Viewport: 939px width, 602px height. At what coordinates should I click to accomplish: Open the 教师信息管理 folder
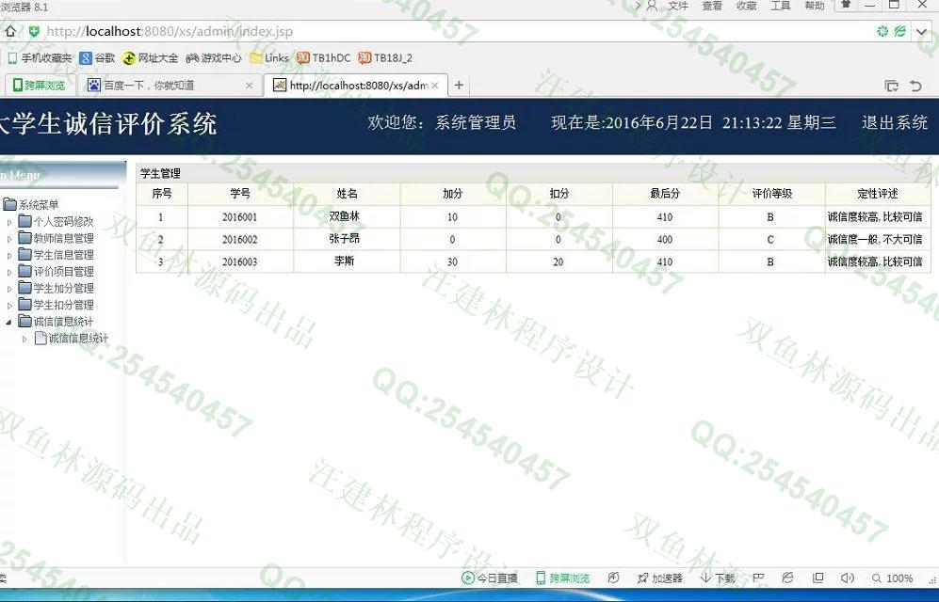click(56, 238)
